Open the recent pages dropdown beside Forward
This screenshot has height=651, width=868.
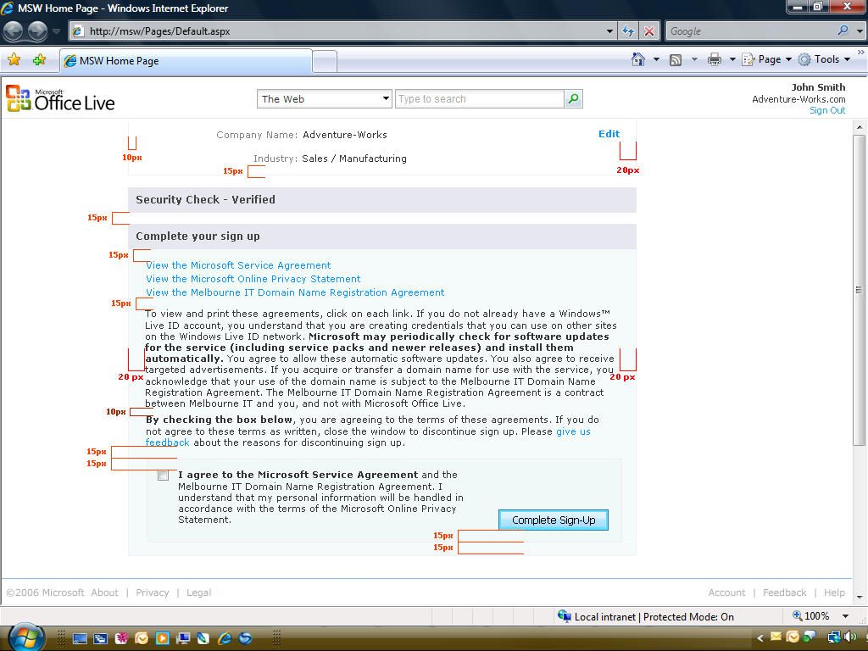(x=56, y=31)
